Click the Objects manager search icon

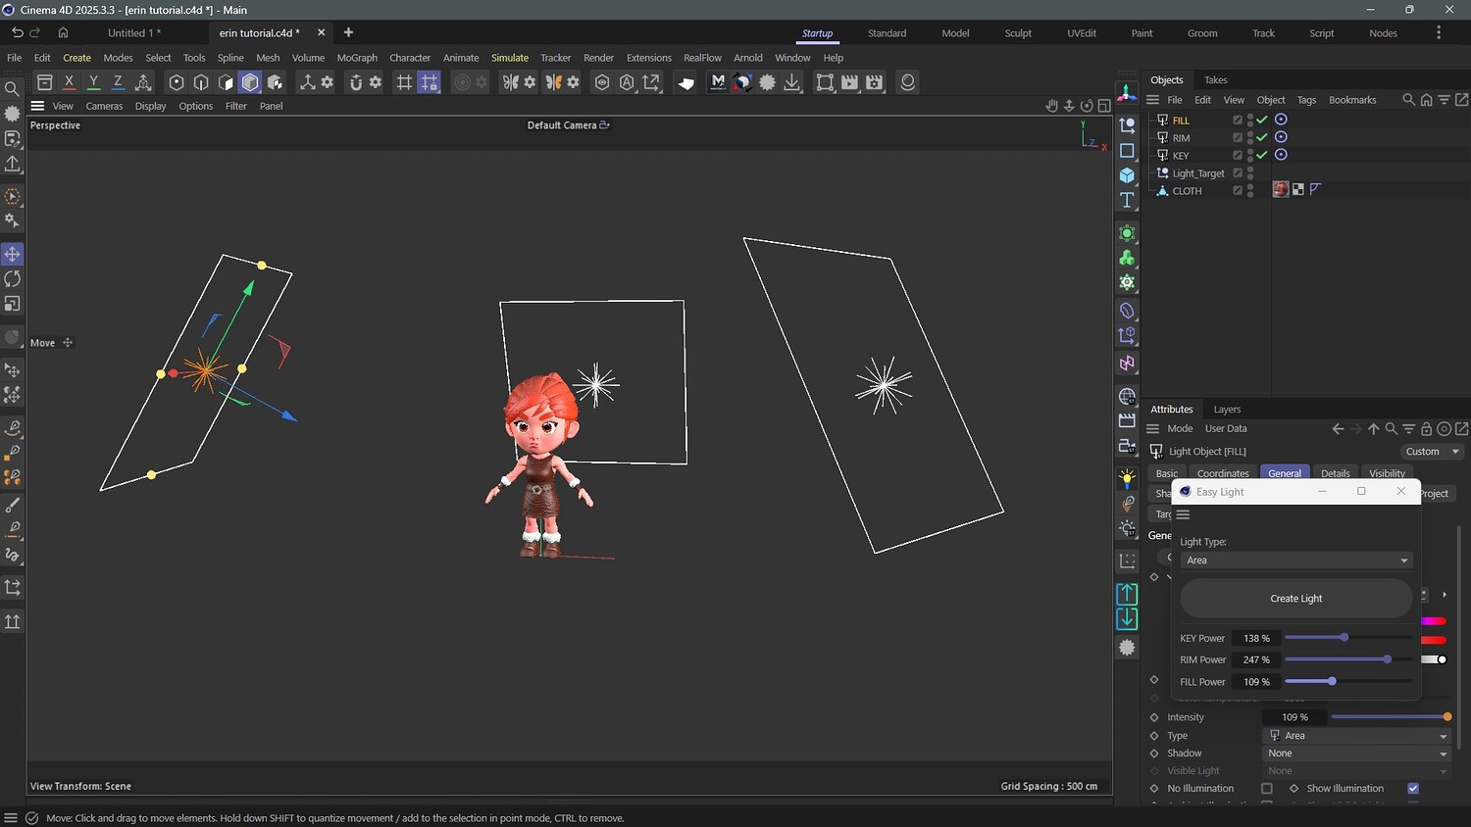click(1409, 100)
